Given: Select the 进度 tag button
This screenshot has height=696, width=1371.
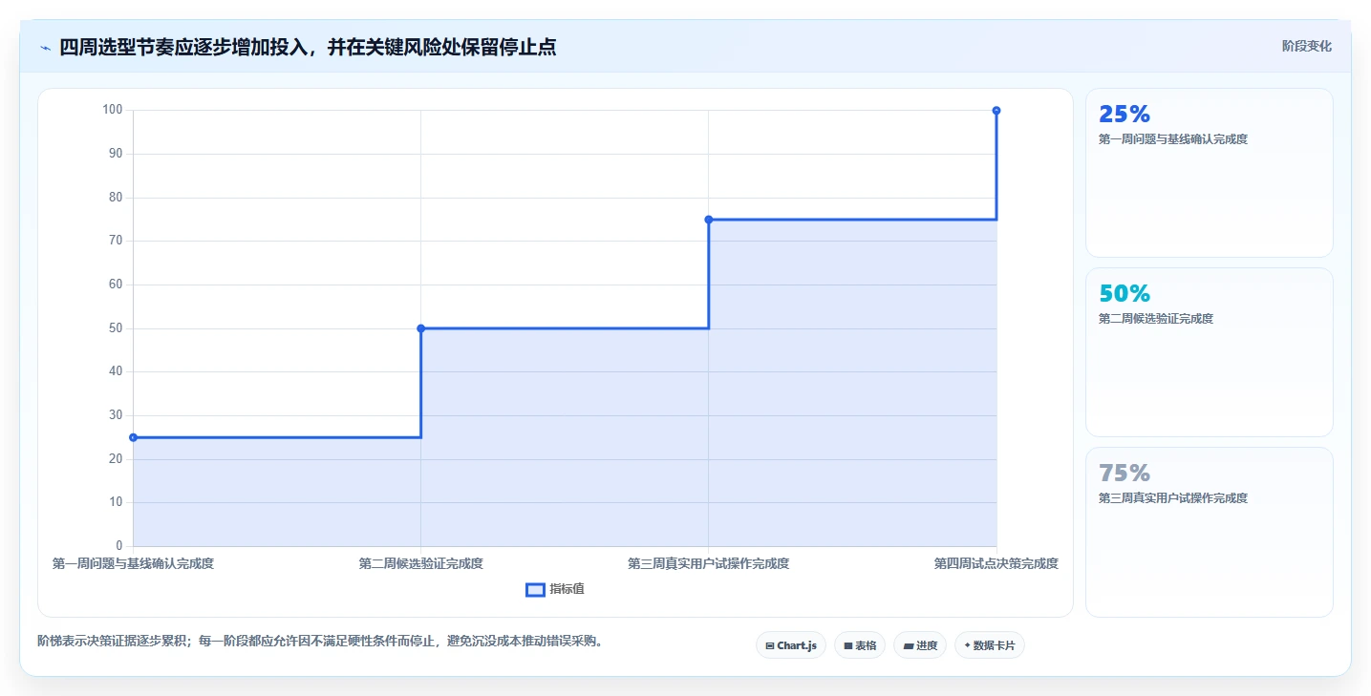Looking at the screenshot, I should 920,645.
